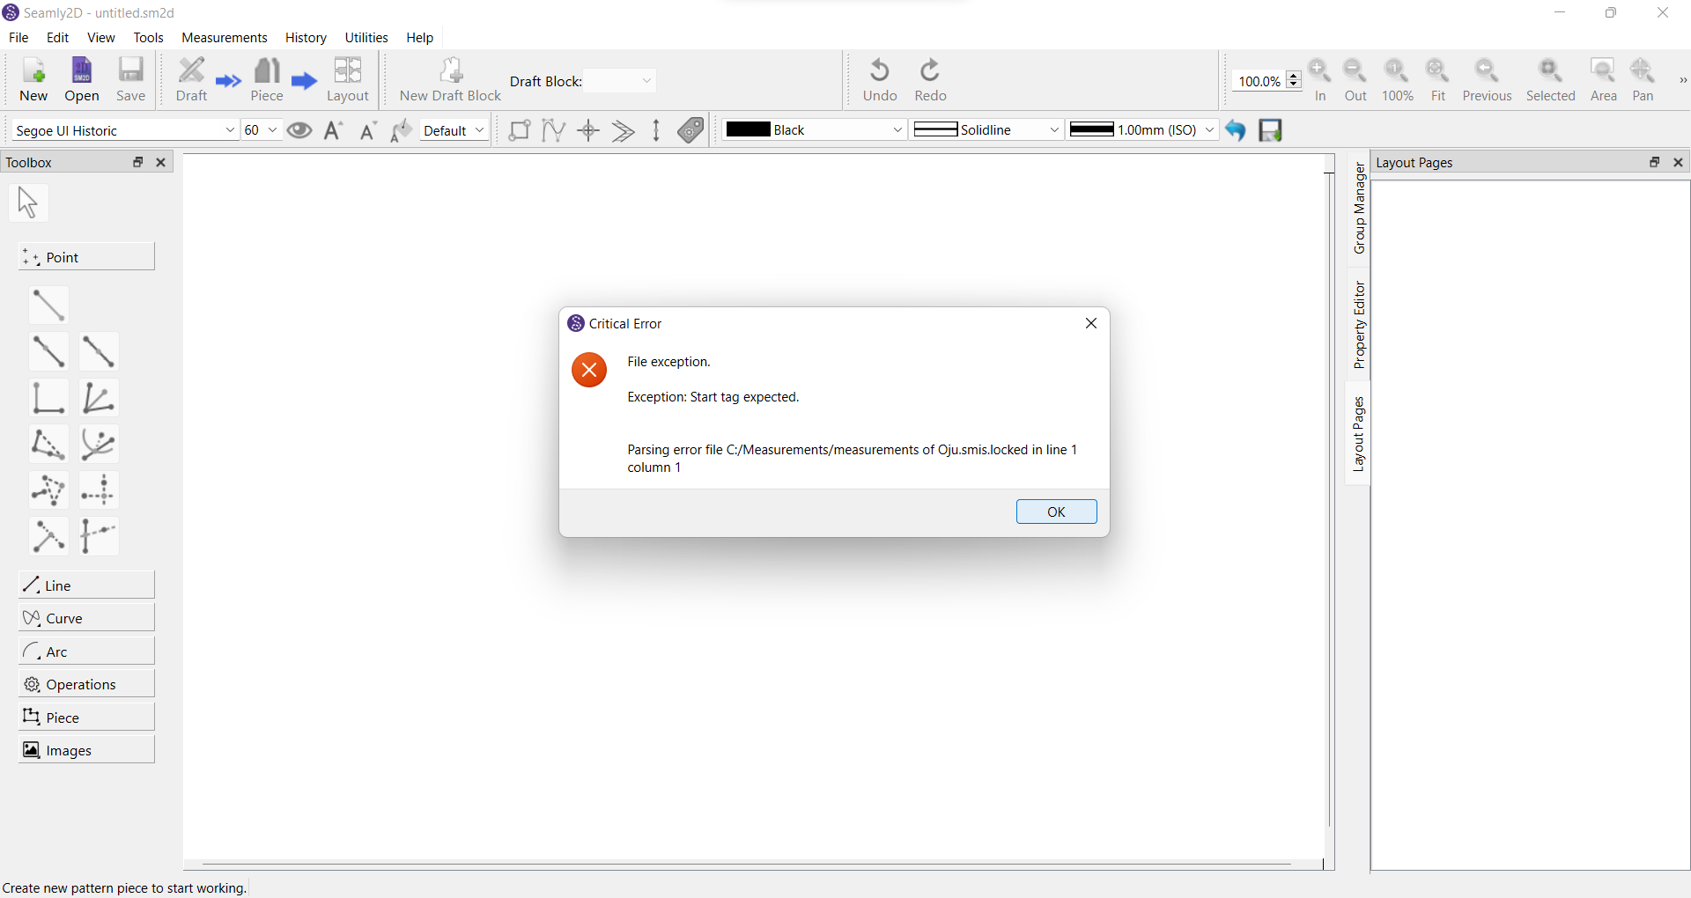The image size is (1691, 898).
Task: Expand the Solidline line type dropdown
Action: coord(986,130)
